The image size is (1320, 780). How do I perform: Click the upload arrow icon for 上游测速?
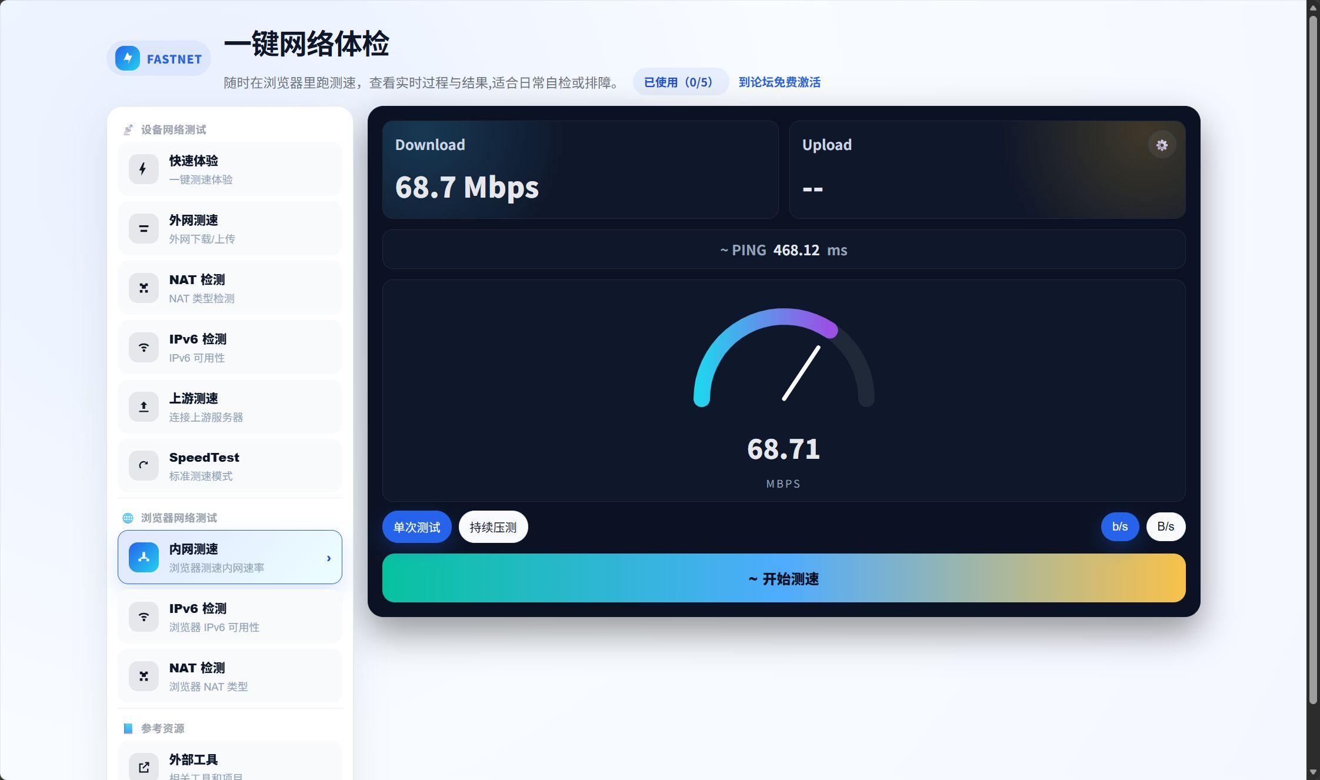(x=144, y=407)
